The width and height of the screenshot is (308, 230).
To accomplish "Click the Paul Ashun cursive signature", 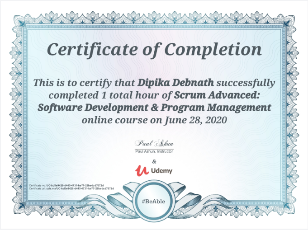I will pos(154,144).
